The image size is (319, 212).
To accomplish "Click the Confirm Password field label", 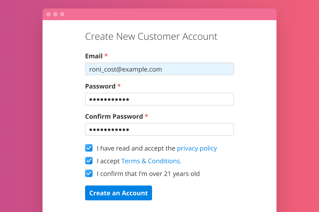I will tap(114, 117).
